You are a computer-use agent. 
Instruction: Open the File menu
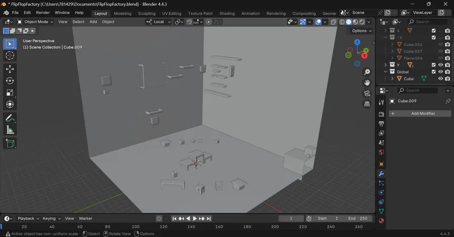(15, 13)
